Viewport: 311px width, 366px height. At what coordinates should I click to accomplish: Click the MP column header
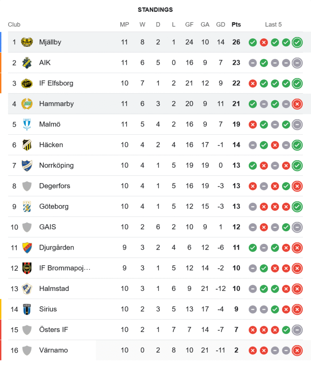(x=124, y=25)
